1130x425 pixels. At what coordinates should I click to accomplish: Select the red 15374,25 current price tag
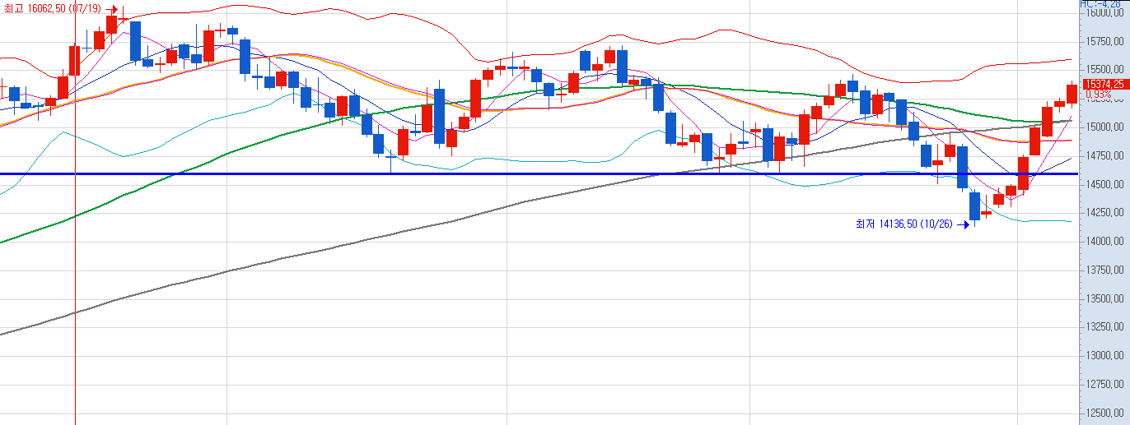(x=1104, y=84)
